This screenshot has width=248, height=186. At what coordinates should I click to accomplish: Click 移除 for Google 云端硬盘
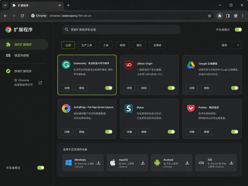click(x=206, y=88)
